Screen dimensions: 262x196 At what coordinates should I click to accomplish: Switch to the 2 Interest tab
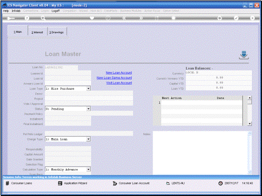[x=37, y=32]
